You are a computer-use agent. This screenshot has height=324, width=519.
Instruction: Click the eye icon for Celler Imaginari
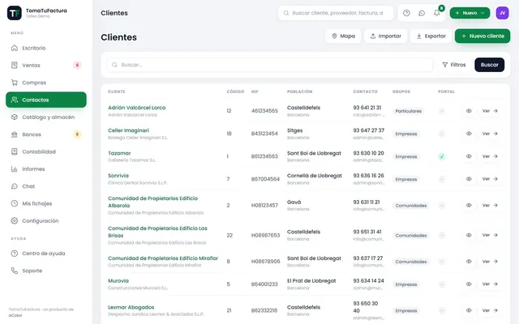(469, 134)
